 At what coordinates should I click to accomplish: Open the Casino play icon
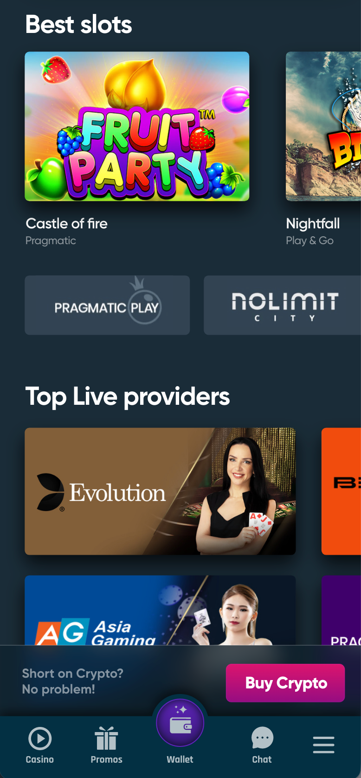[x=40, y=738]
